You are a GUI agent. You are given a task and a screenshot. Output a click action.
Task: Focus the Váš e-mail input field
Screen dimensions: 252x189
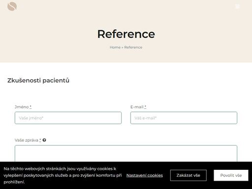pos(184,118)
